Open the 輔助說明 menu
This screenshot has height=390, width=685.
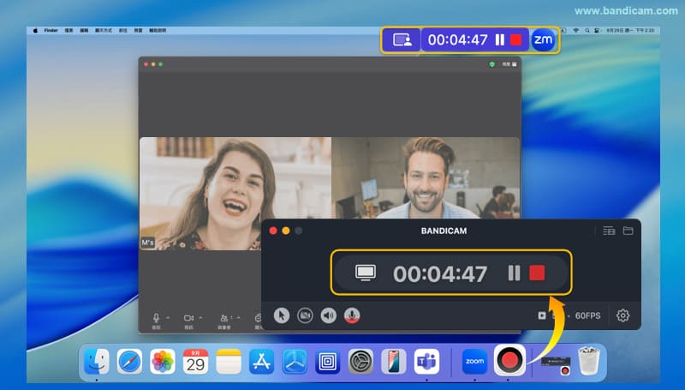tap(158, 31)
